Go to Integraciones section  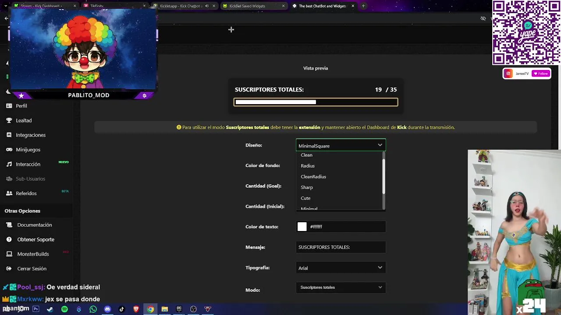31,135
